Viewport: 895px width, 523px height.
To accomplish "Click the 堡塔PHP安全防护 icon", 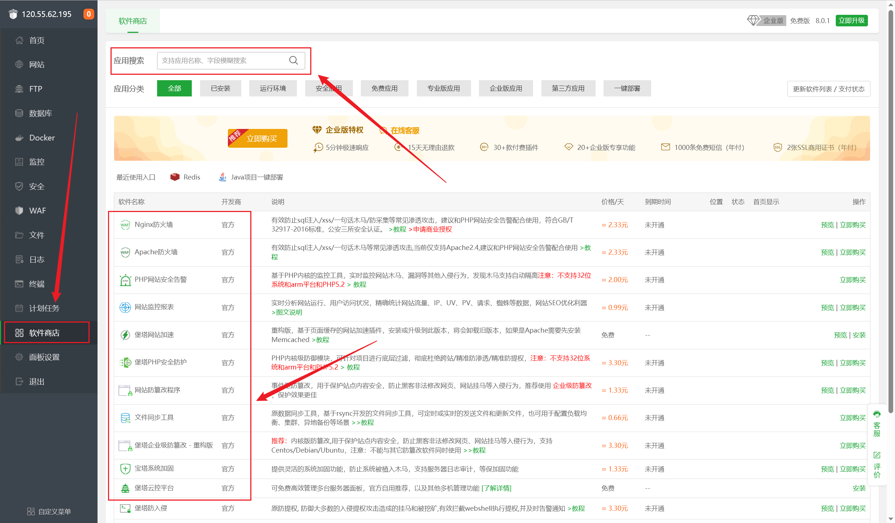I will pos(125,363).
